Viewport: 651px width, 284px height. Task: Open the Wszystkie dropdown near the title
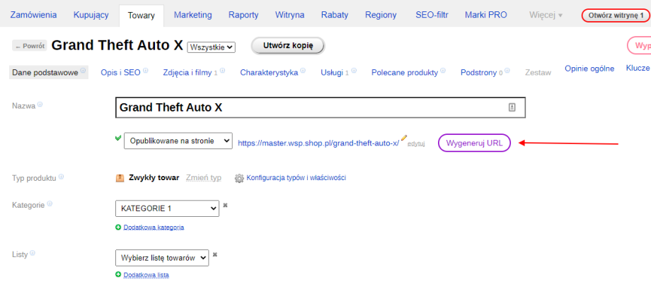[x=212, y=47]
